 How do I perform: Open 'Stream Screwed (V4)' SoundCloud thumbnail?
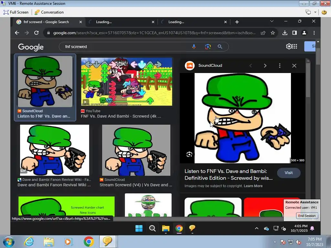pos(136,150)
